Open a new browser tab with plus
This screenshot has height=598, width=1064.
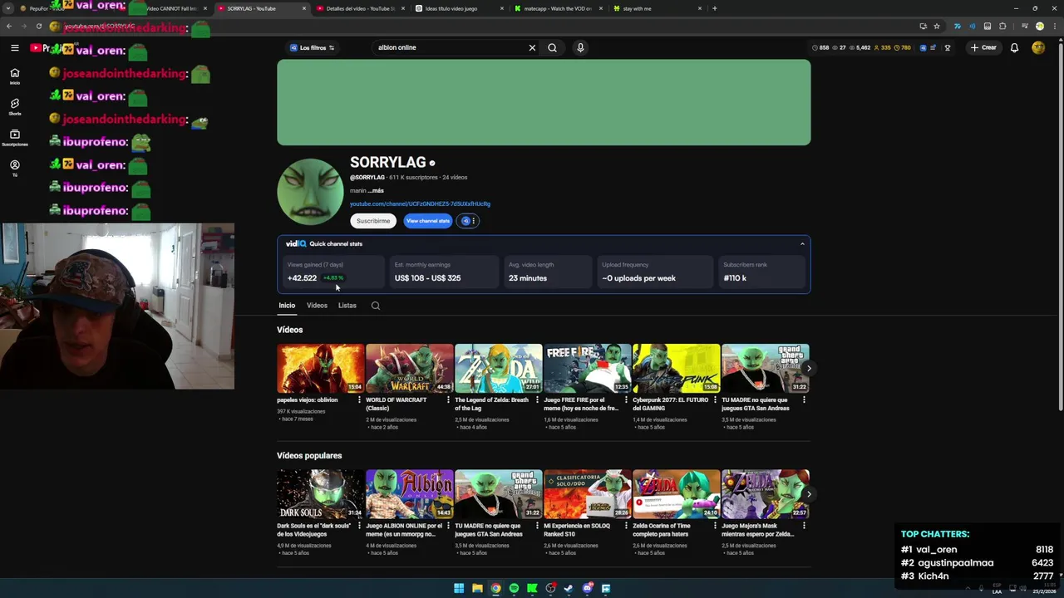[714, 8]
